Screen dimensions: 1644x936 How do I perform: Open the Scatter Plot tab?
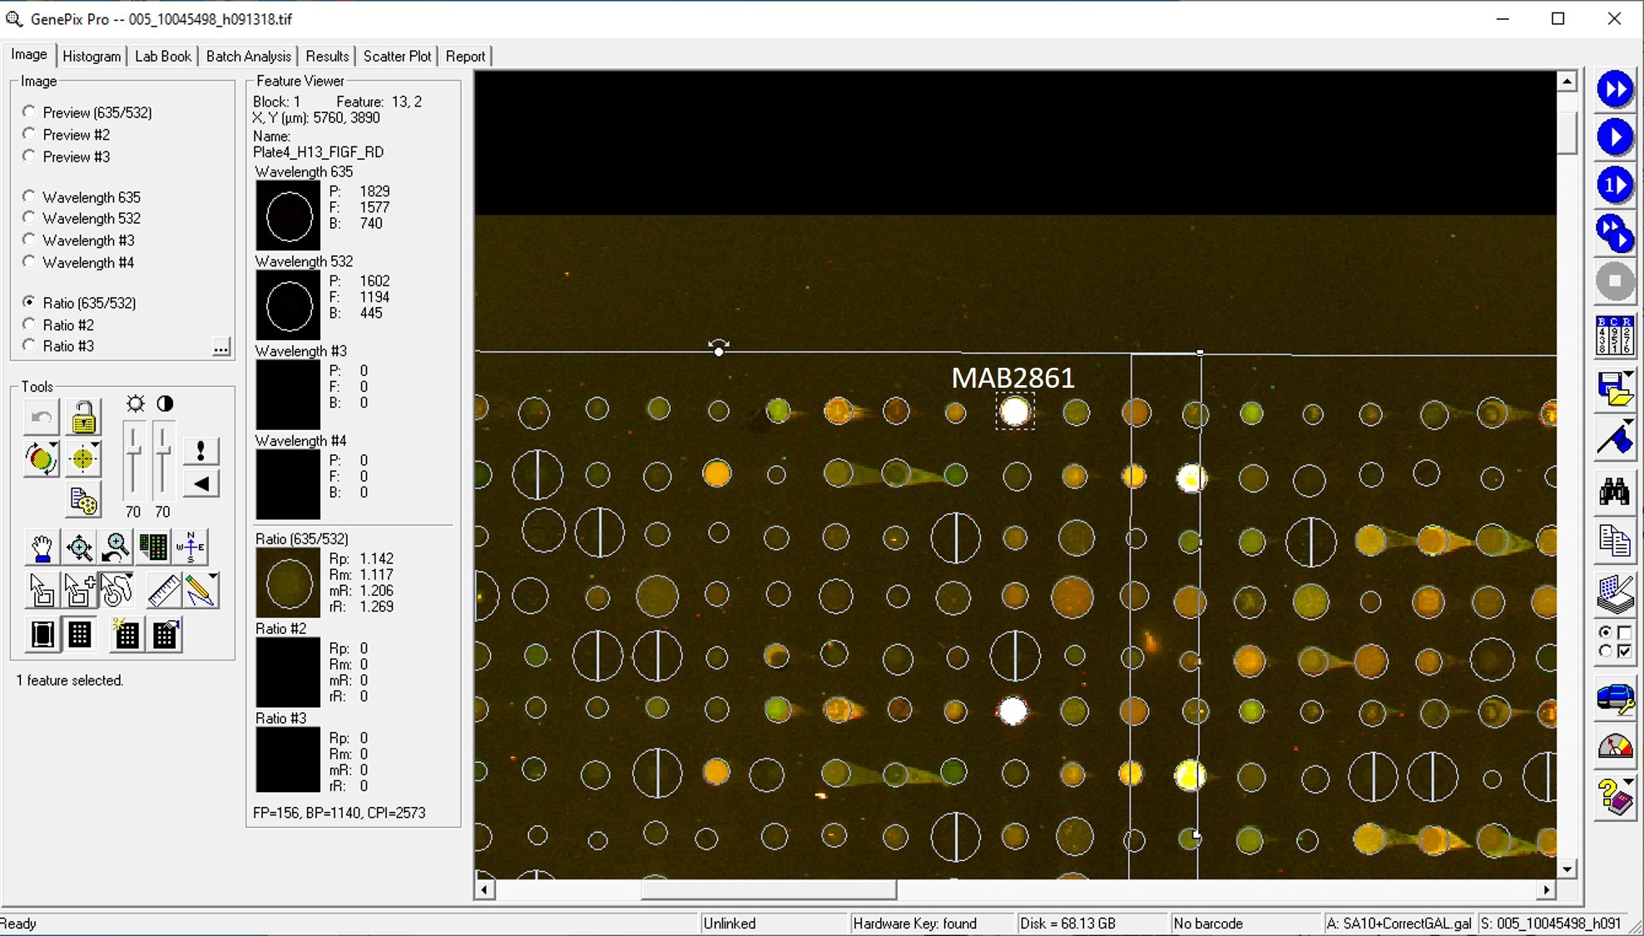[397, 57]
